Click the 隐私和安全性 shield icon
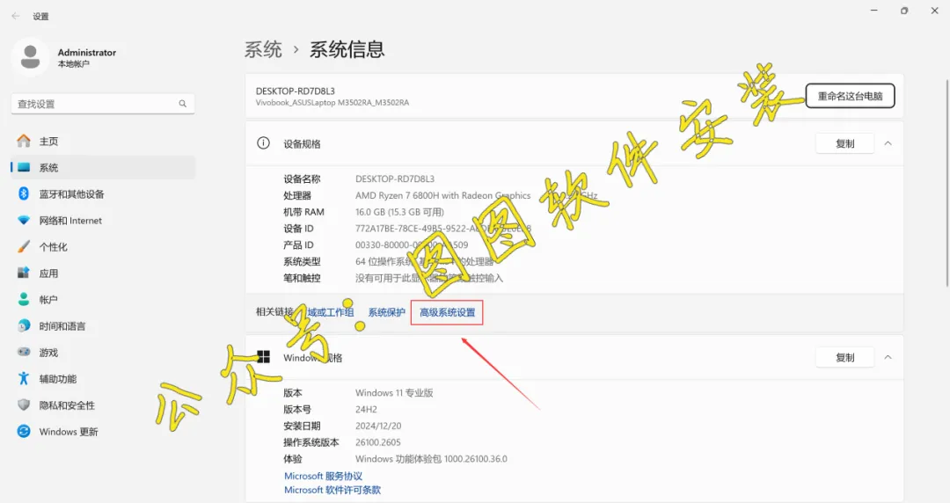950x503 pixels. point(24,405)
